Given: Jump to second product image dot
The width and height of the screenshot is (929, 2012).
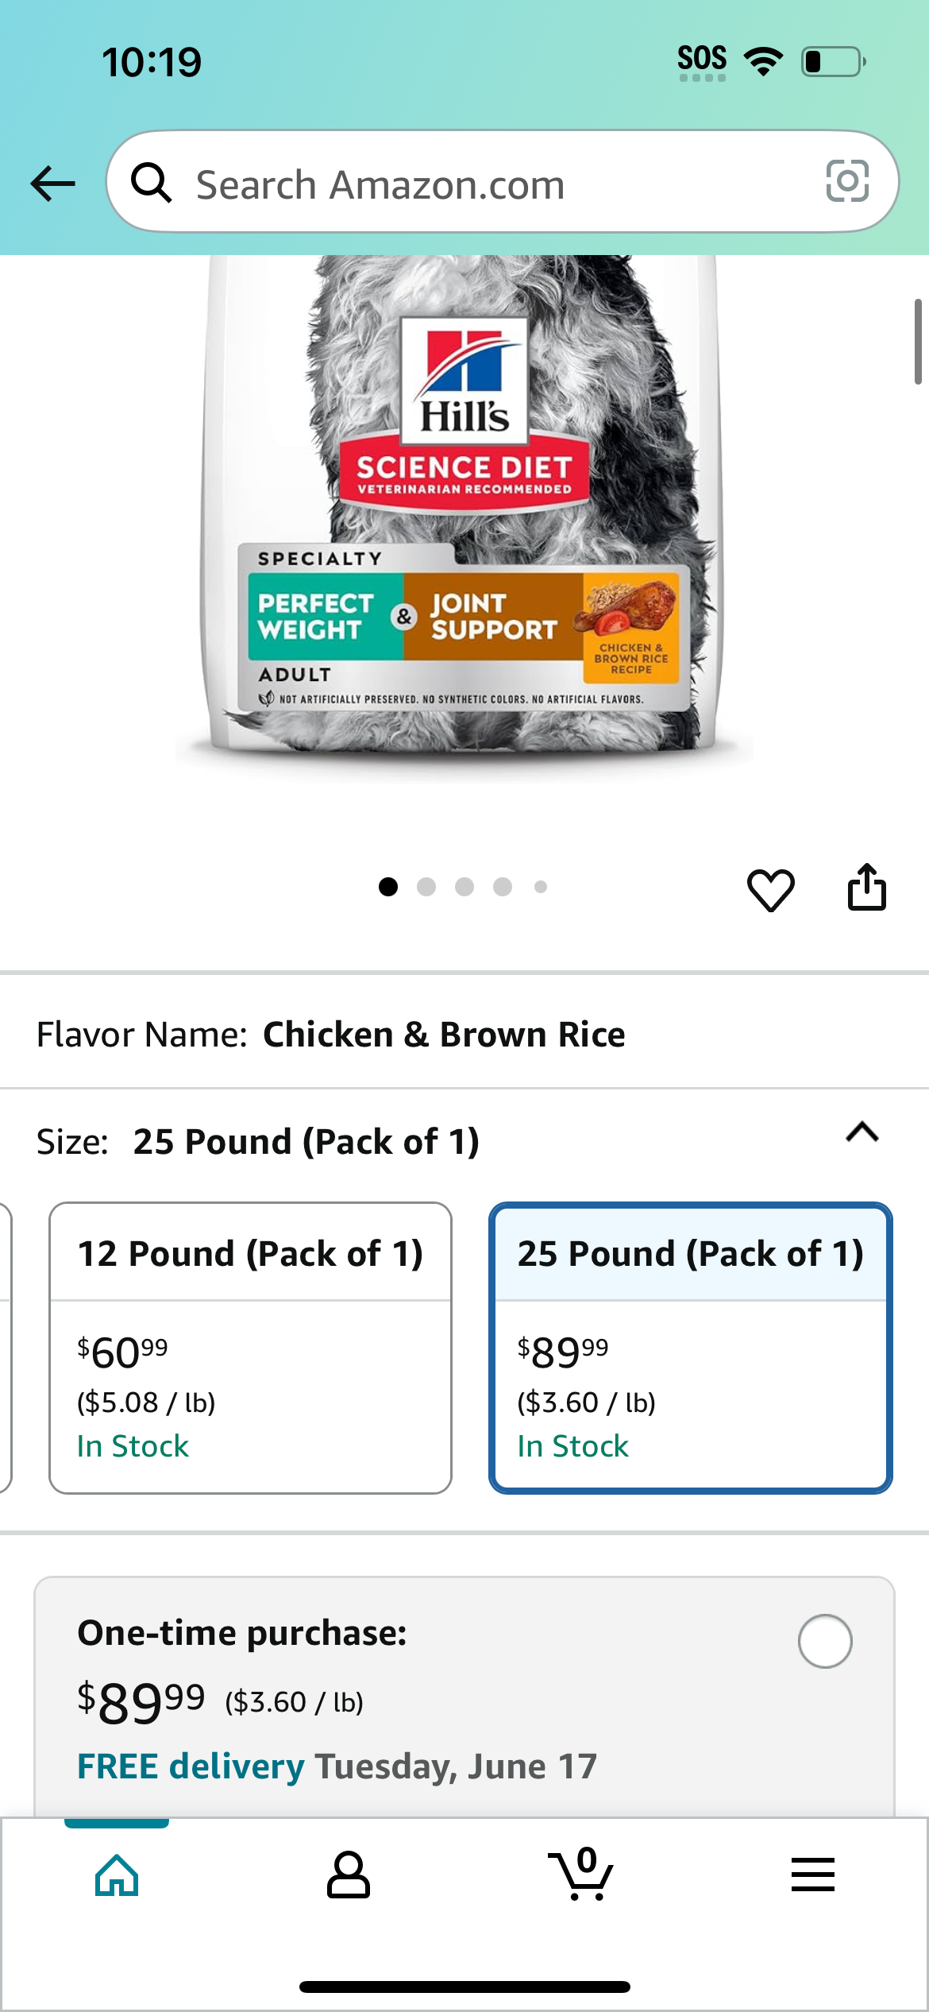Looking at the screenshot, I should [426, 887].
